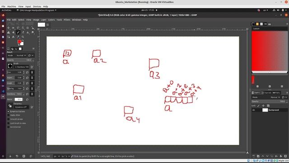This screenshot has width=289, height=163.
Task: Toggle lock alpha channel icon
Action: click(x=268, y=105)
